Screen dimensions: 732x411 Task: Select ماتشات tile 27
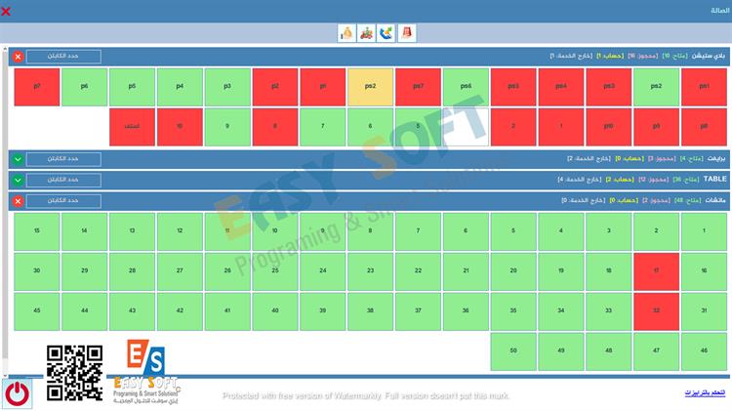180,271
